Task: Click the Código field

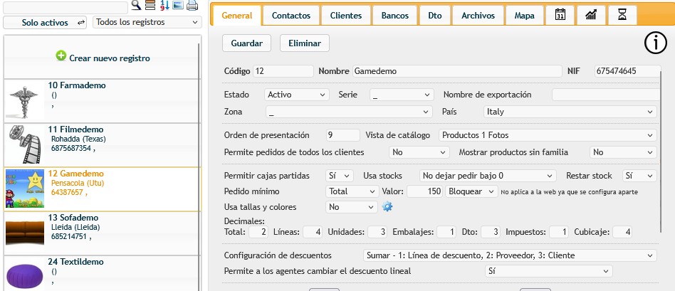Action: click(x=283, y=71)
